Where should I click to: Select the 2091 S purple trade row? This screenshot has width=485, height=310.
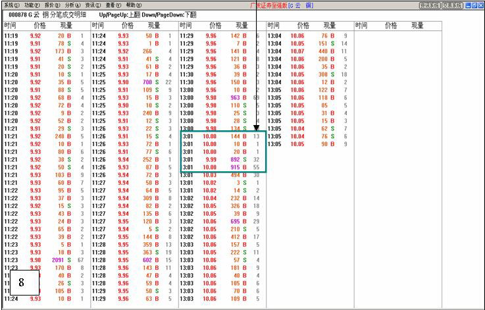(x=59, y=260)
